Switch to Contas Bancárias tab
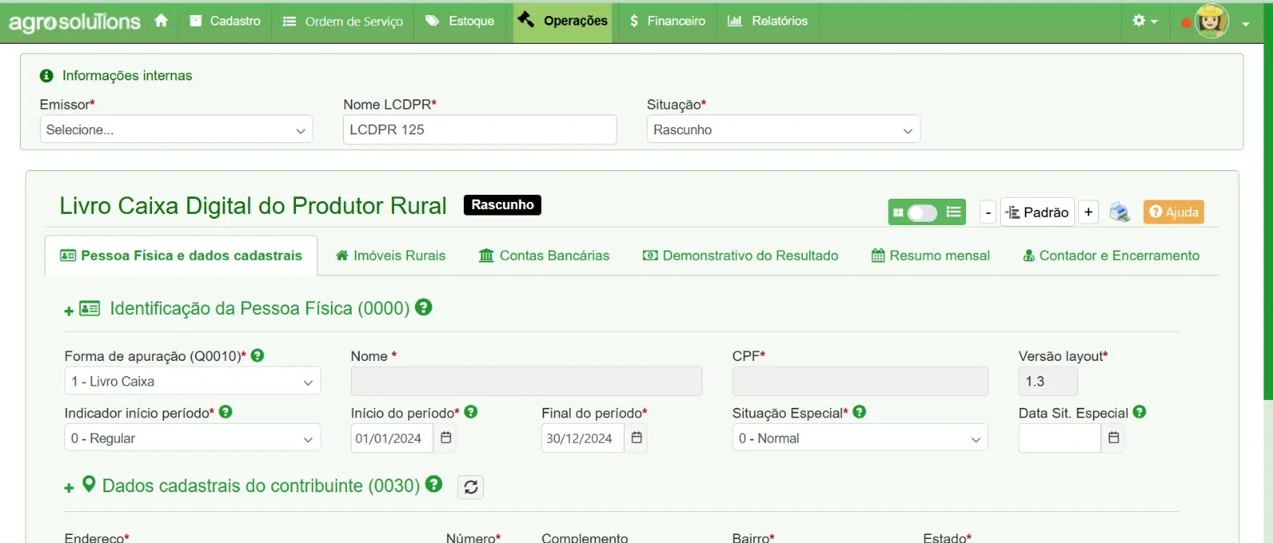1273x543 pixels. [x=544, y=256]
